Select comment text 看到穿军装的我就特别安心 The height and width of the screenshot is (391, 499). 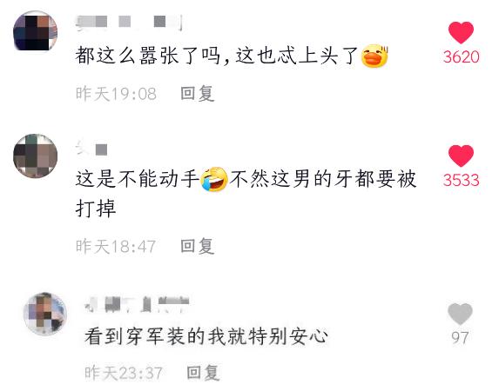pyautogui.click(x=206, y=336)
